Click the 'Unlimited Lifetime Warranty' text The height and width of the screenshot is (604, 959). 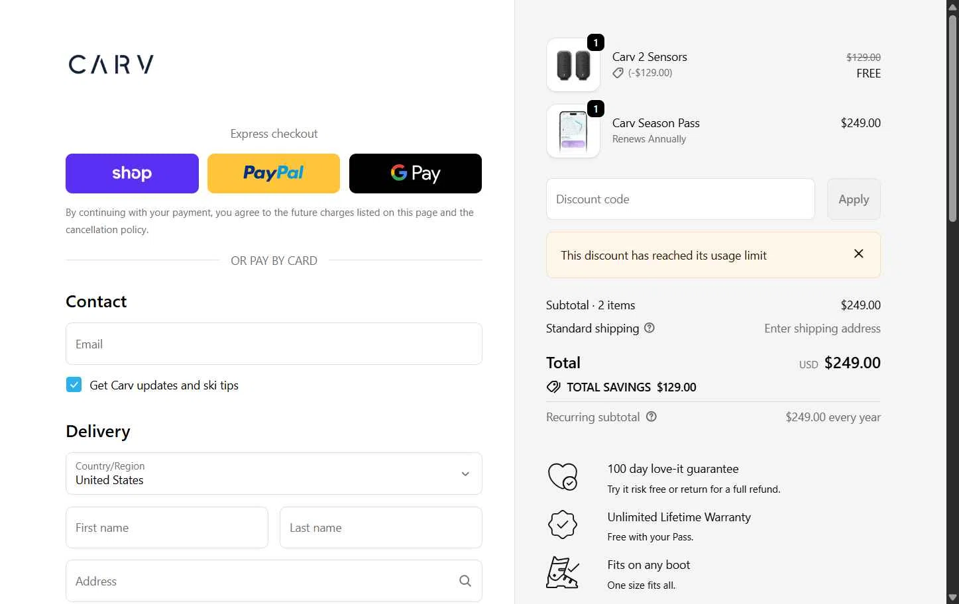(x=679, y=517)
